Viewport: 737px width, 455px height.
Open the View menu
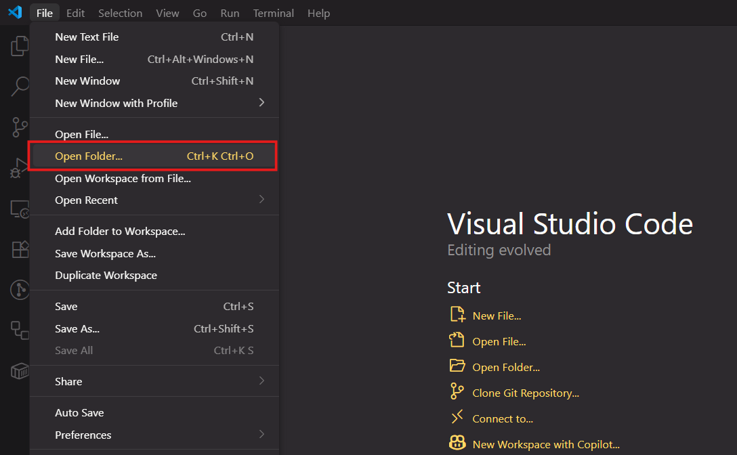167,13
